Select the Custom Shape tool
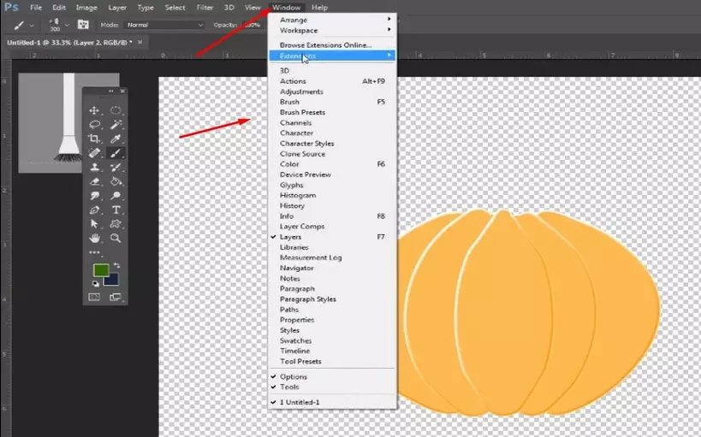This screenshot has width=701, height=437. click(116, 224)
